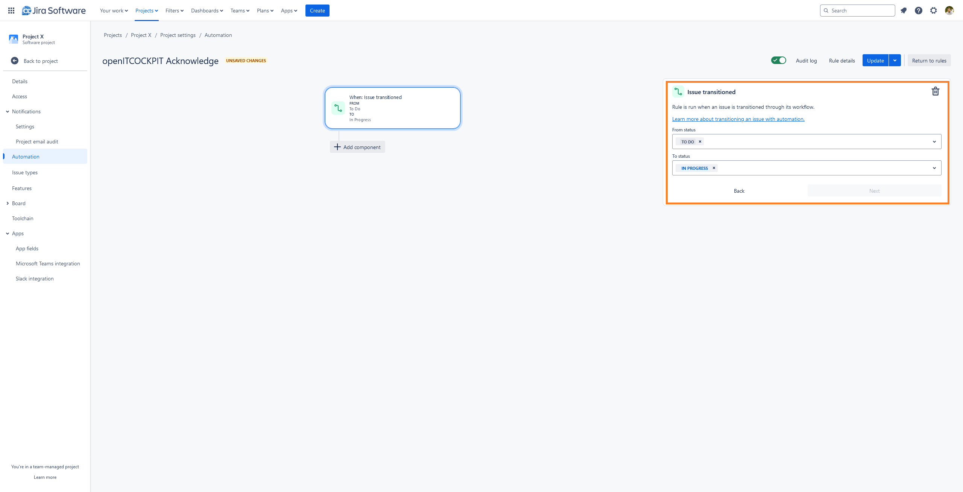Click the Back to project arrow icon
This screenshot has width=963, height=492.
(x=15, y=61)
